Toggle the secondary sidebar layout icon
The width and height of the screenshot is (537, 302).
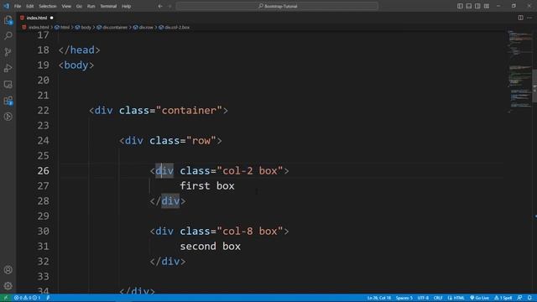[x=477, y=6]
